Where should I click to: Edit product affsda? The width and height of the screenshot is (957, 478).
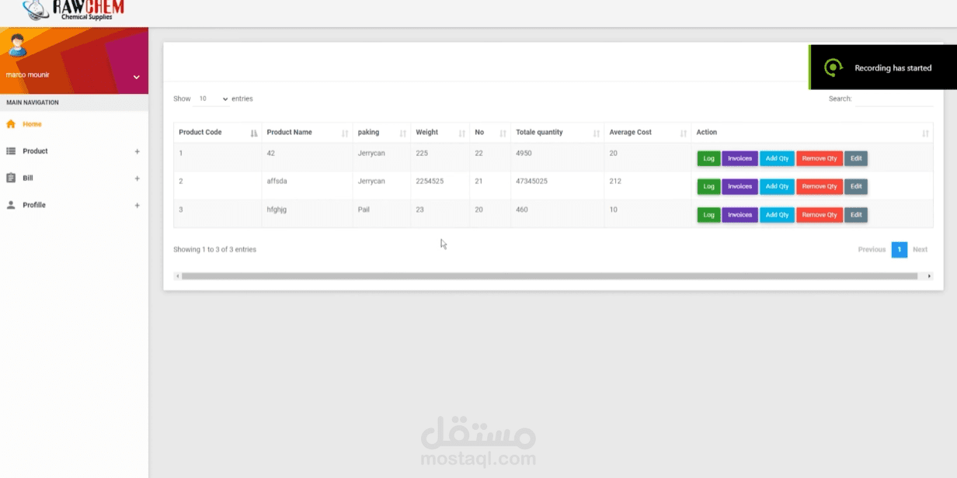coord(856,186)
